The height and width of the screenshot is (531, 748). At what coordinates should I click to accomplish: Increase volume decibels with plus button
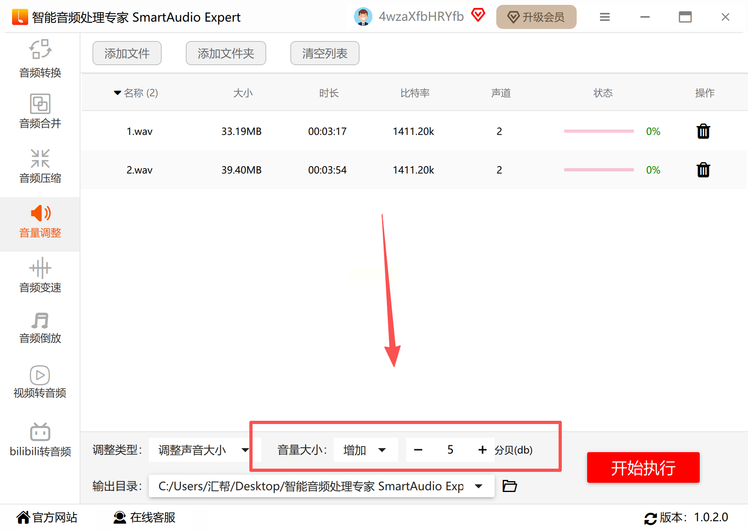click(x=483, y=450)
